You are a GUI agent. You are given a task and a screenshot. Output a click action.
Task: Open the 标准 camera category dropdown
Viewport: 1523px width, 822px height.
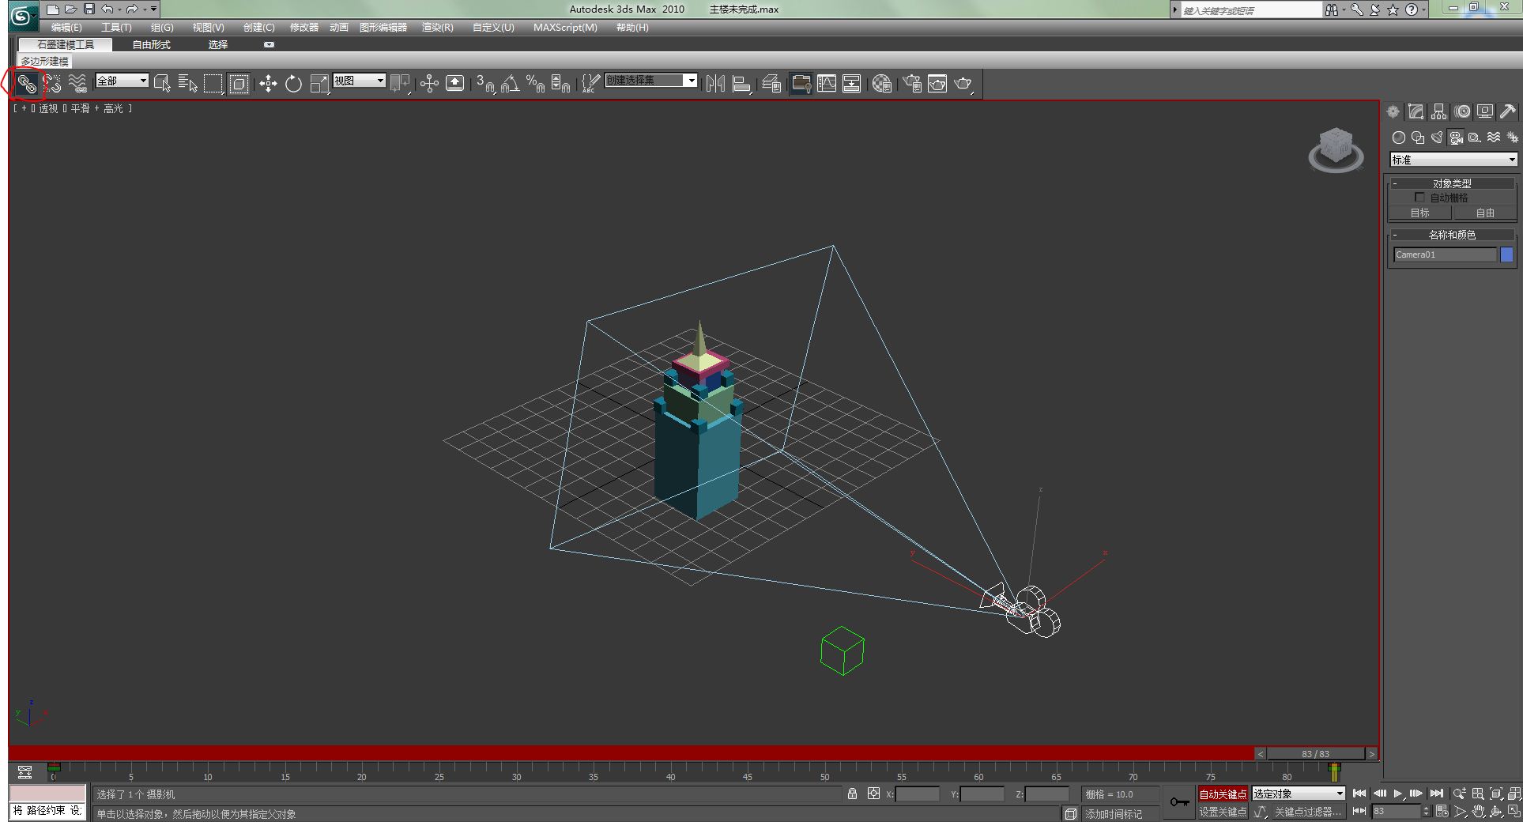(1453, 160)
